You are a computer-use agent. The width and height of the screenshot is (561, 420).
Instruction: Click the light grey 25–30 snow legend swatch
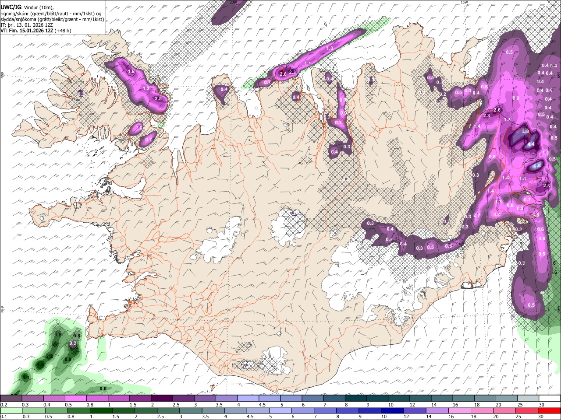(529, 399)
